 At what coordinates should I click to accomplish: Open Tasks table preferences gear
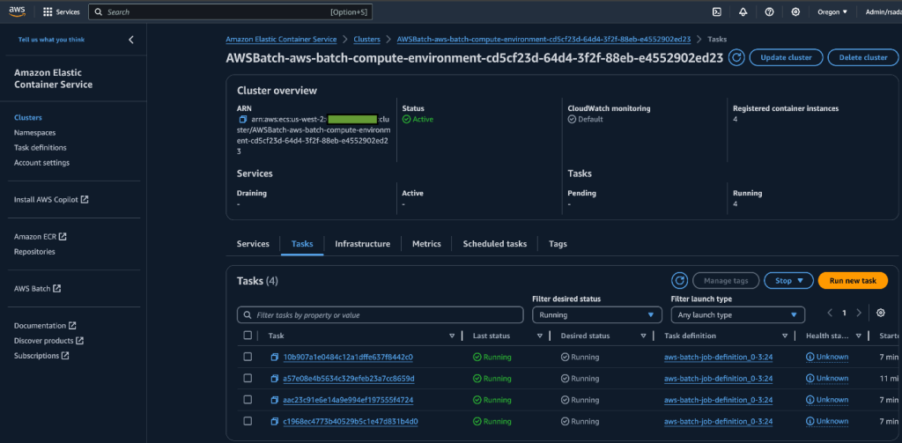(880, 313)
